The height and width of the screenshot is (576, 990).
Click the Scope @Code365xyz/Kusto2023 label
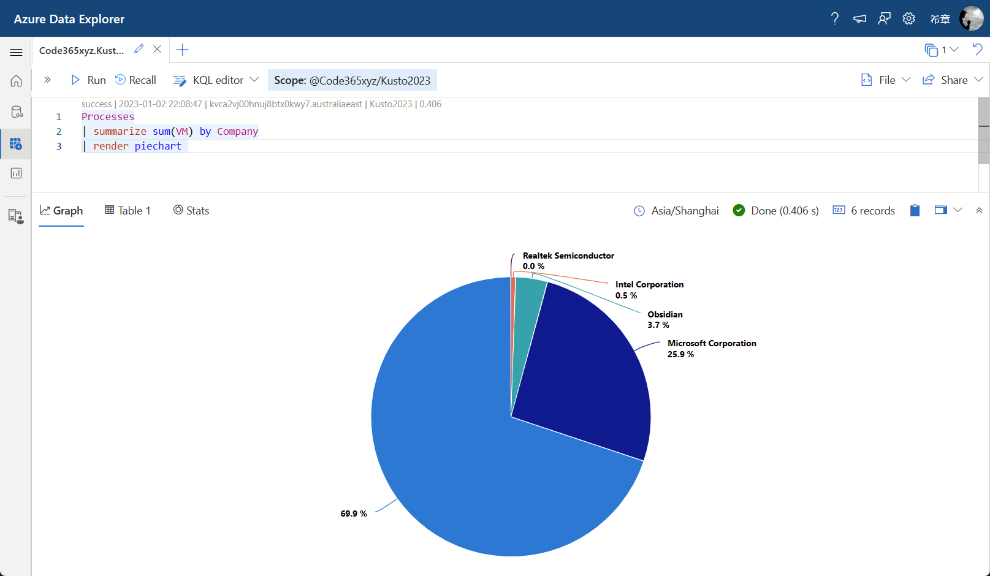(x=352, y=80)
